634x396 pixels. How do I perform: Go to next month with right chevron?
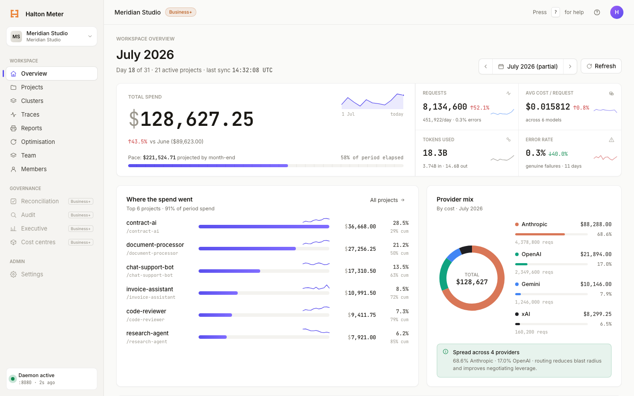pos(570,66)
